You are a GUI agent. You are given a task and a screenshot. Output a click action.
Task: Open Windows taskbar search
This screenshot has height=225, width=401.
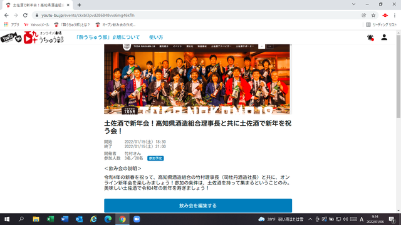(x=21, y=219)
